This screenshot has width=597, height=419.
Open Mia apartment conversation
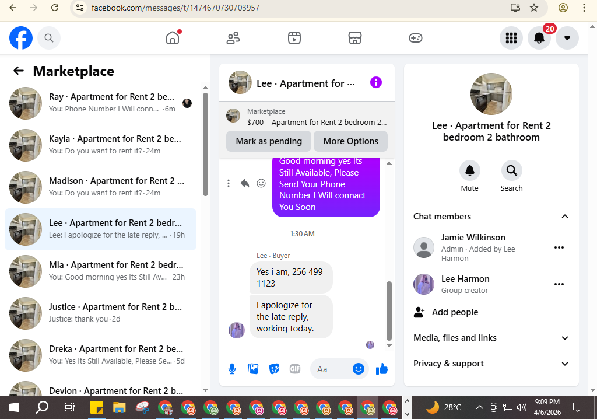(100, 271)
